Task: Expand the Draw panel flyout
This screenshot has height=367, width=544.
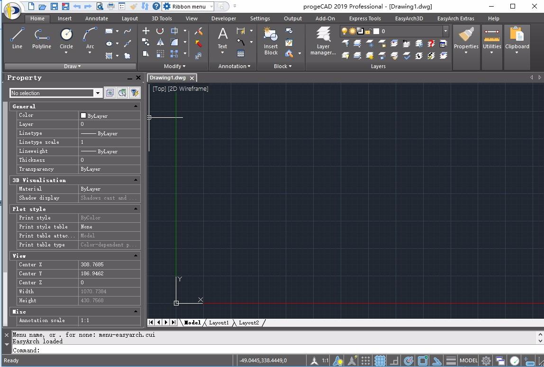Action: click(x=72, y=66)
